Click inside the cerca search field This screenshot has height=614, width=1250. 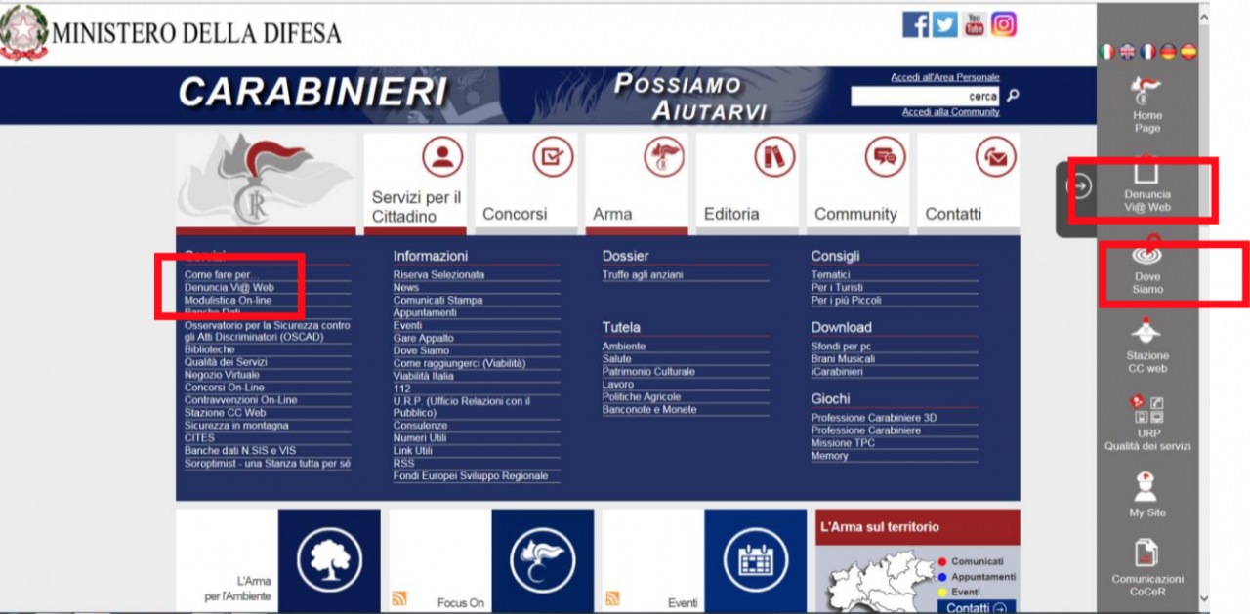point(926,96)
